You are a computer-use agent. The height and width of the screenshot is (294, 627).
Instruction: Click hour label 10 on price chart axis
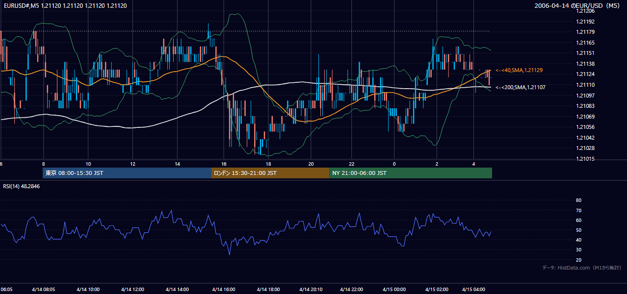coord(88,164)
